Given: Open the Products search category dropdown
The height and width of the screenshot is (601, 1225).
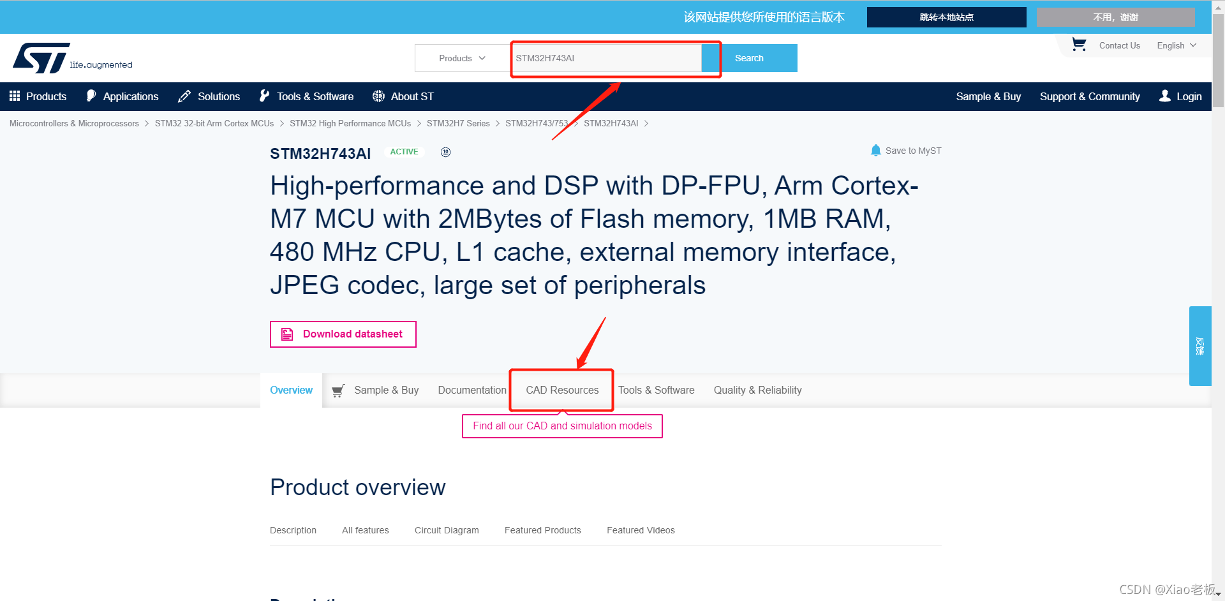Looking at the screenshot, I should (x=463, y=58).
